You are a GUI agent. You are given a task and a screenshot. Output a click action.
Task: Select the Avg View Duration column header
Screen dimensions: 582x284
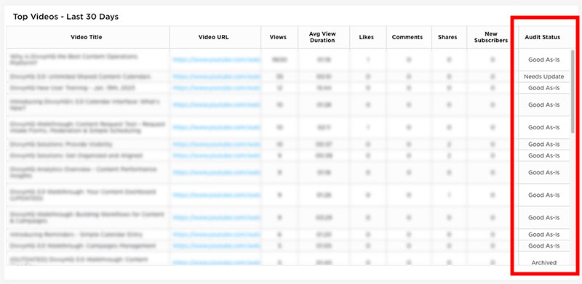pyautogui.click(x=322, y=37)
